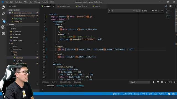Open the Explorer view in activity bar
The image size is (177, 99).
[x=3, y=7]
